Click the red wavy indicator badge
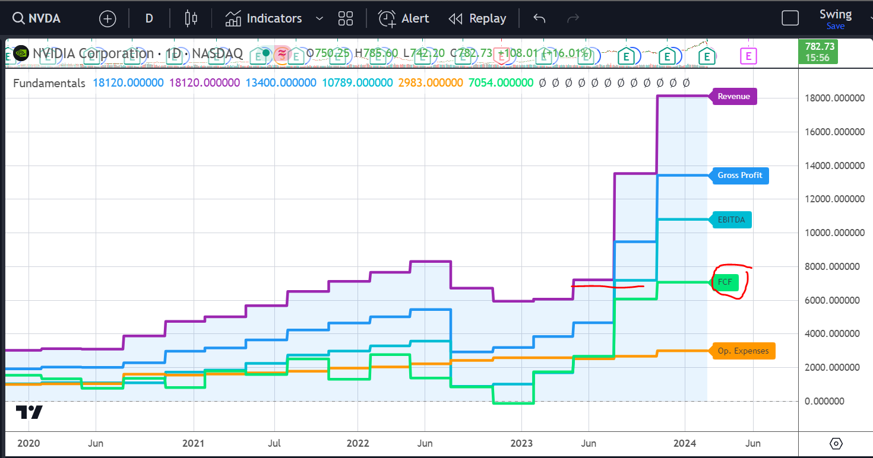873x458 pixels. (282, 53)
